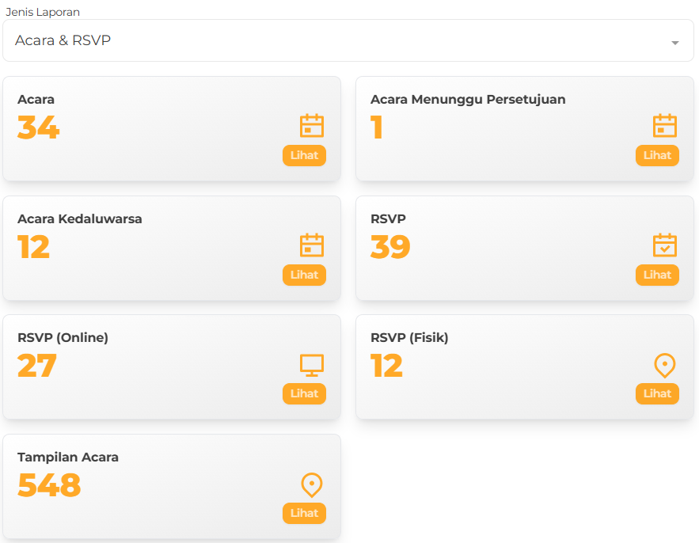
Task: View details of Acara Kedaluwarsa via Lihat
Action: pos(304,275)
